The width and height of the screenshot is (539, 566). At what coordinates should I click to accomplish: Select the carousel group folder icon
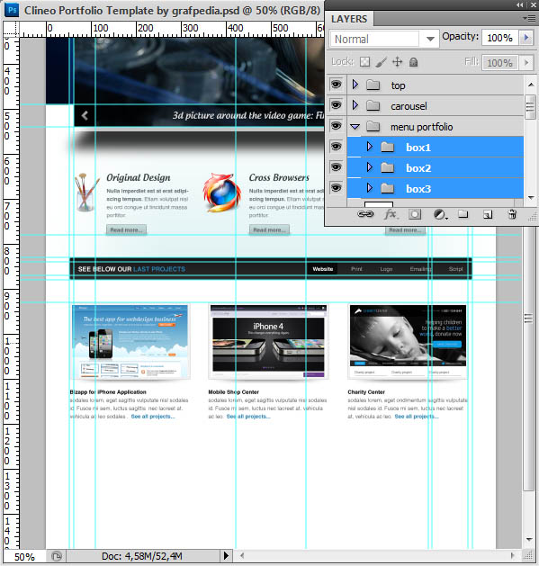(373, 106)
